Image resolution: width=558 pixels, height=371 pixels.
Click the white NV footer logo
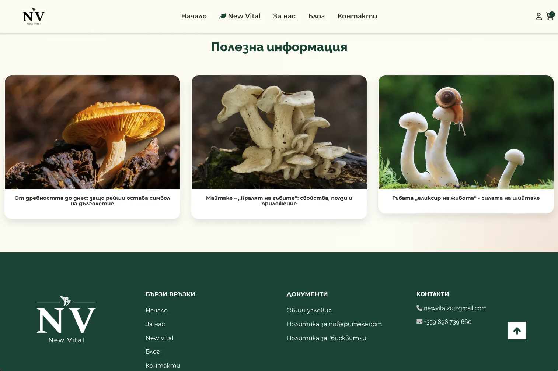tap(66, 319)
